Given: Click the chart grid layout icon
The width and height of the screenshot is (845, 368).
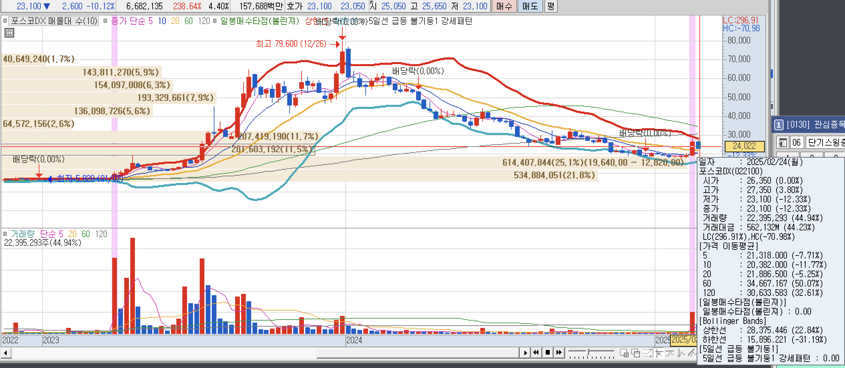Looking at the screenshot, I should pos(624,353).
